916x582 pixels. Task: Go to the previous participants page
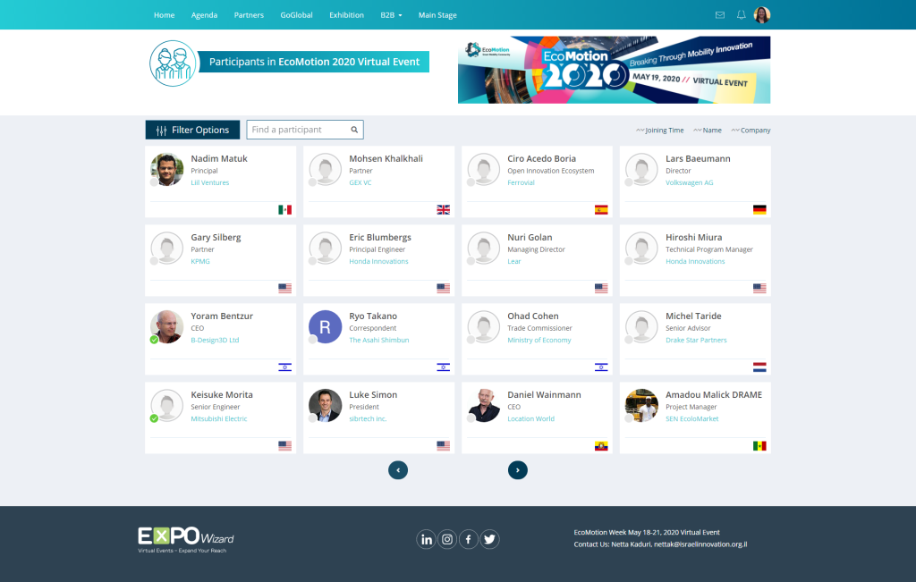(398, 469)
